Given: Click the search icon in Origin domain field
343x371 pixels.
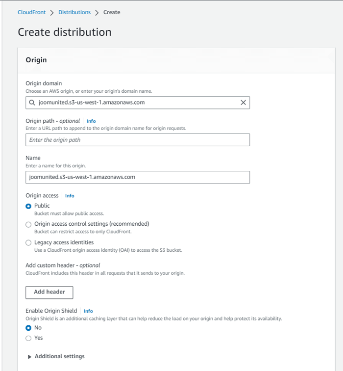Looking at the screenshot, I should [x=32, y=103].
